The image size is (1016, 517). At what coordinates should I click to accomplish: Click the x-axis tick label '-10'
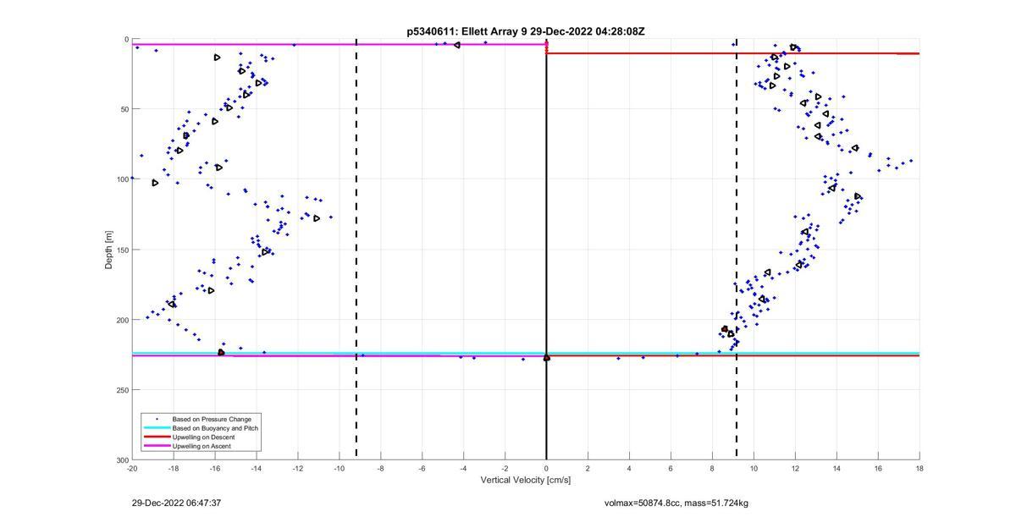point(340,468)
